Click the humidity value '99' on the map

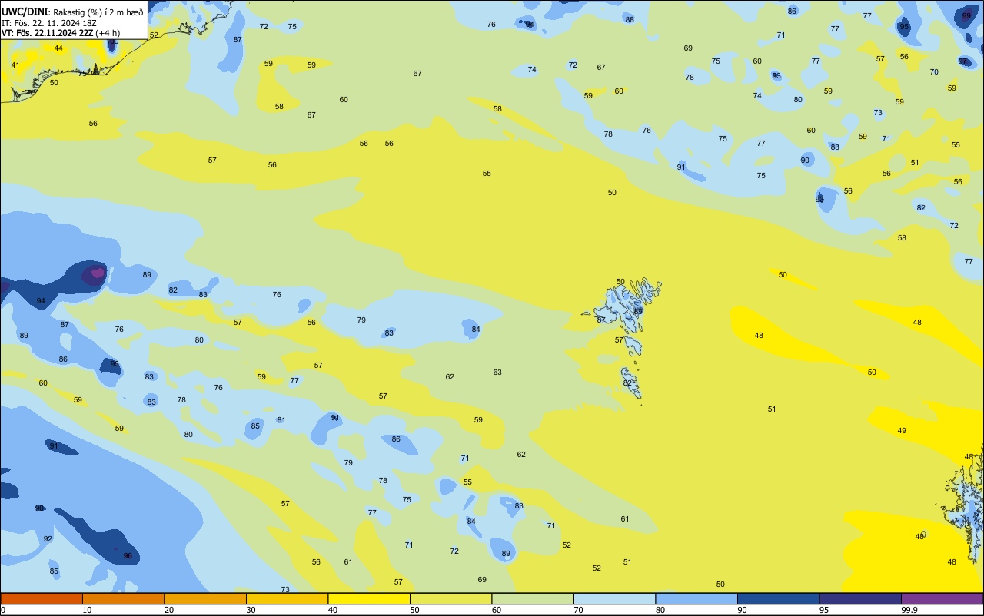[966, 15]
